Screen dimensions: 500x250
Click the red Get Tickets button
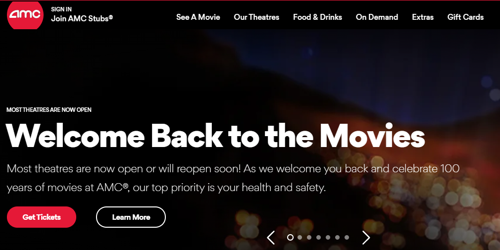point(42,217)
